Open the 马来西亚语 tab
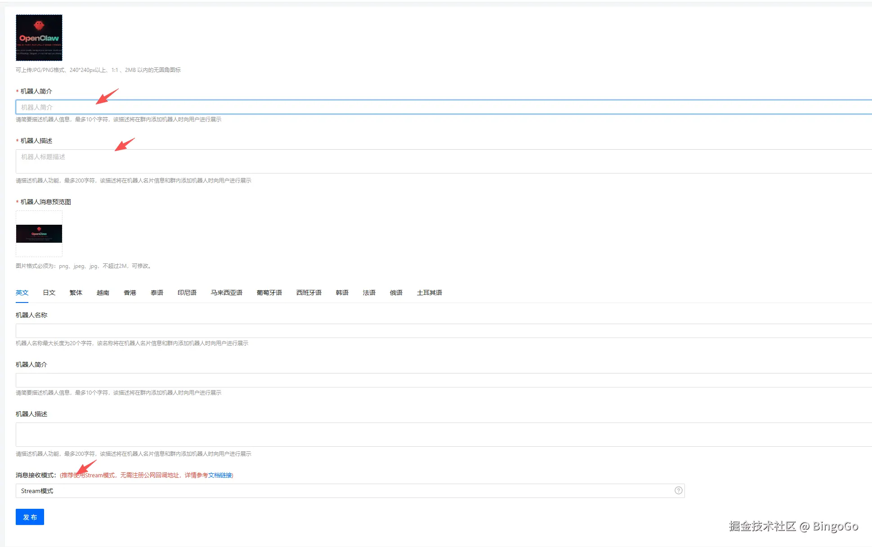 [227, 293]
